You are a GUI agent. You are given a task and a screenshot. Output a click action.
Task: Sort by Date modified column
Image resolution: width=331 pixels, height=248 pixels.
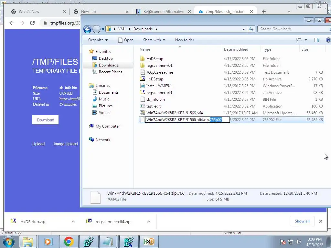pyautogui.click(x=241, y=49)
